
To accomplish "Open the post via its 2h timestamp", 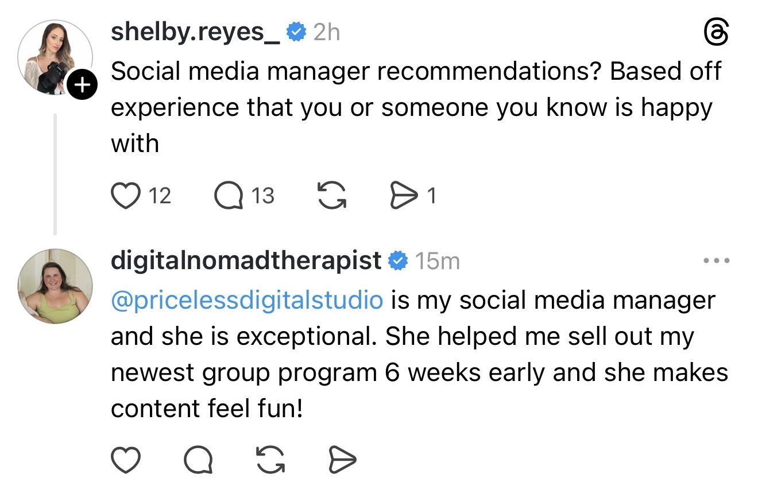I will [x=327, y=33].
